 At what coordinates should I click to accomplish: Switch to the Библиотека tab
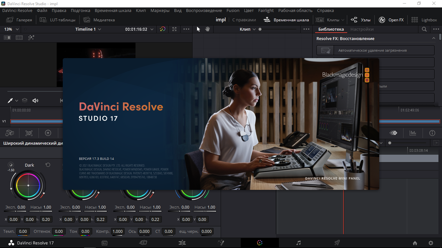point(331,29)
